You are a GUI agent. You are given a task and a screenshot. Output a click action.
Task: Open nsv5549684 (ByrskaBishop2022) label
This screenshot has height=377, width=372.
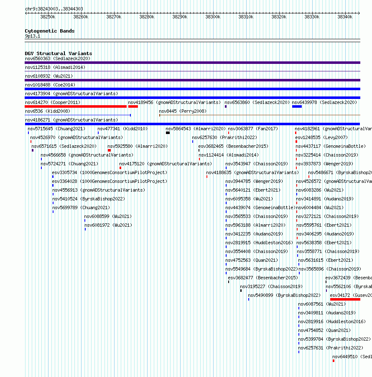tap(262, 269)
